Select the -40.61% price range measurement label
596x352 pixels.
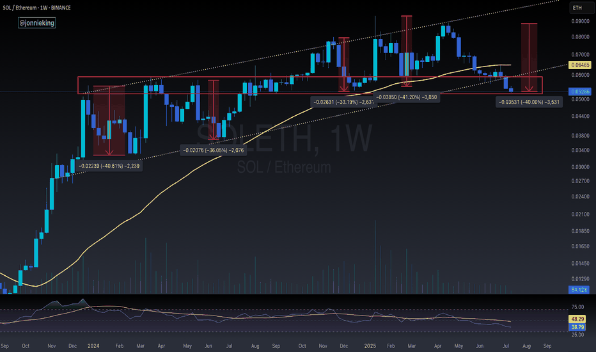tap(109, 166)
